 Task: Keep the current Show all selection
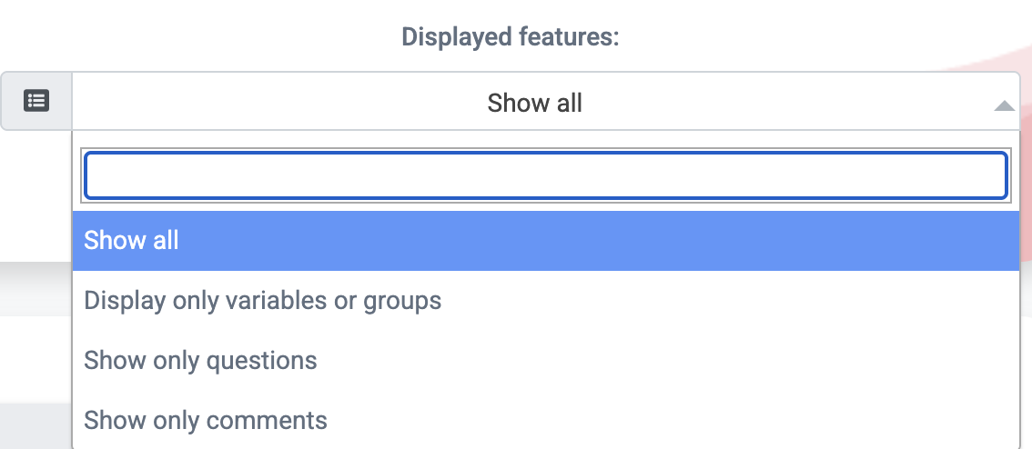click(546, 241)
